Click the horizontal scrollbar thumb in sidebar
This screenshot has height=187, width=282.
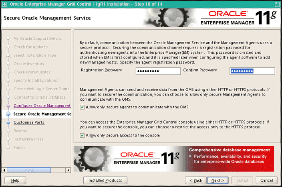(x=29, y=170)
